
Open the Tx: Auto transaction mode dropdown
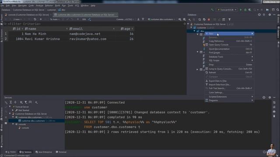(55, 19)
